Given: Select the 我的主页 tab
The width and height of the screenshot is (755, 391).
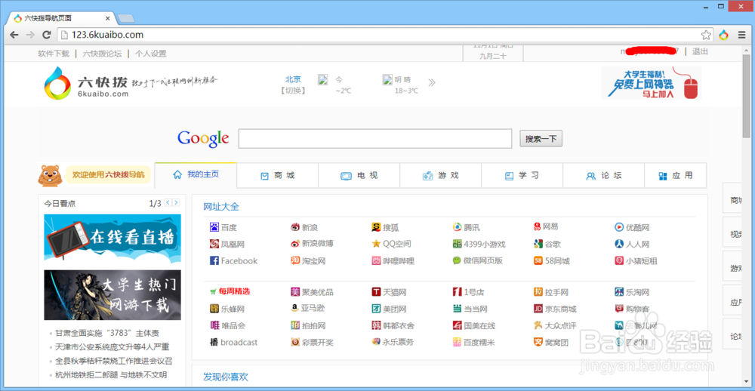Looking at the screenshot, I should tap(196, 175).
